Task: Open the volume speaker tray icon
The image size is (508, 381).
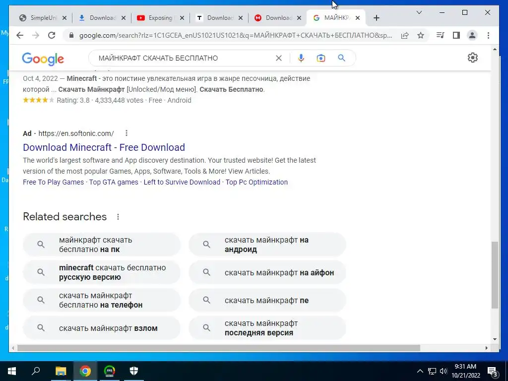Action: [444, 371]
